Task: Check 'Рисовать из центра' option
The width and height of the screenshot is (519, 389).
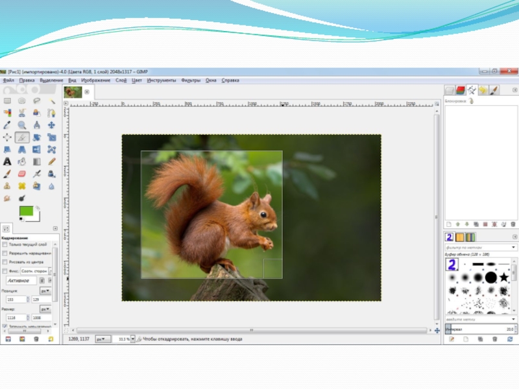Action: [5, 262]
